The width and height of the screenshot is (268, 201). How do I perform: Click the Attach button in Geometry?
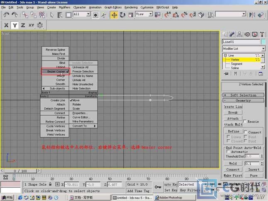tap(233, 119)
